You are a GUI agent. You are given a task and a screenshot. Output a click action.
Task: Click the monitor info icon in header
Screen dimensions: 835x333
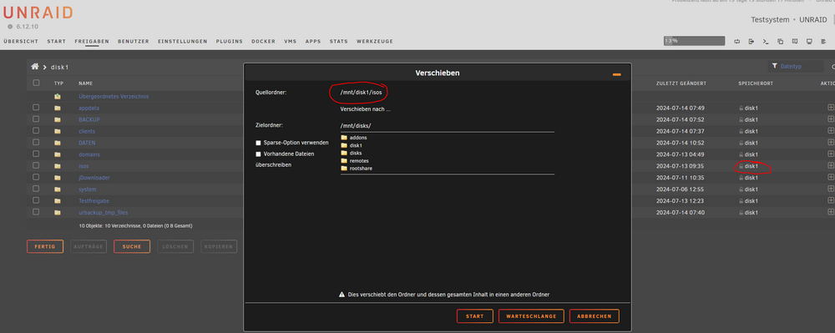(x=809, y=41)
